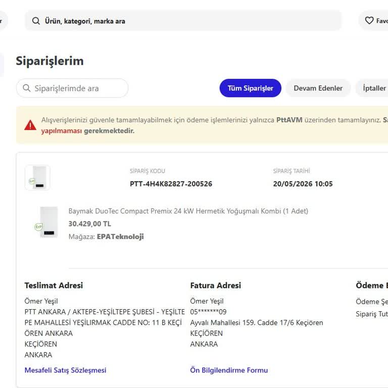The image size is (388, 388).
Task: Focus the 'Ürün, kategori, marka ara' search field
Action: point(183,21)
